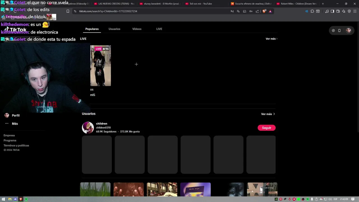Open the Windows notification center icon
This screenshot has height=202, width=359.
pos(353,199)
